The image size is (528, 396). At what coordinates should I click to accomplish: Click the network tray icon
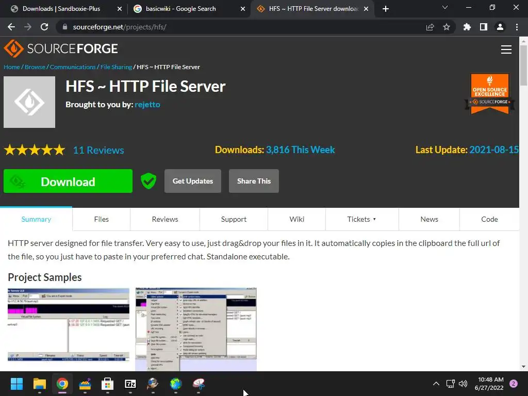click(x=450, y=384)
